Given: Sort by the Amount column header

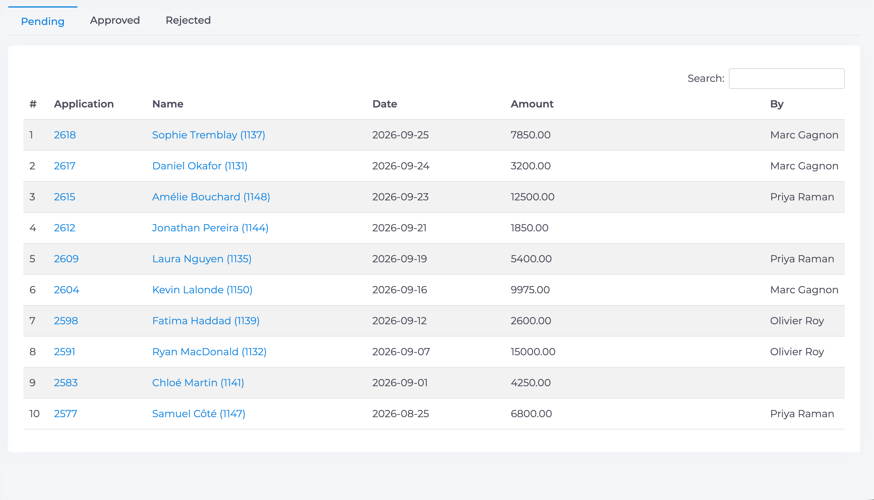Looking at the screenshot, I should pyautogui.click(x=532, y=104).
